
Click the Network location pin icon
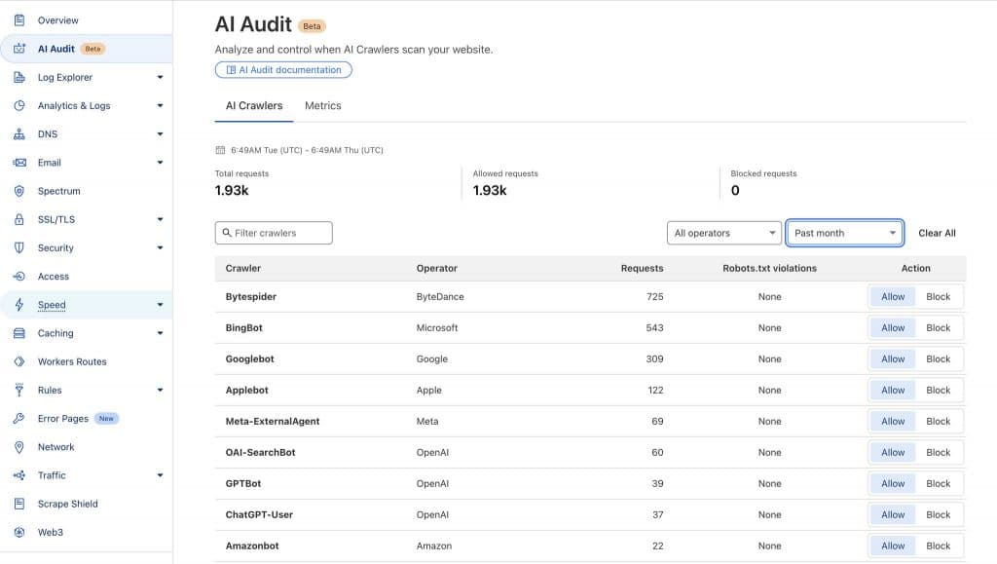pos(18,447)
